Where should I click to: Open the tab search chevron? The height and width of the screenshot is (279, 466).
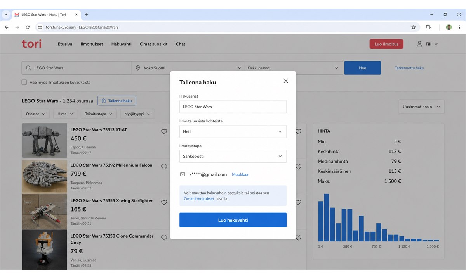(x=6, y=15)
